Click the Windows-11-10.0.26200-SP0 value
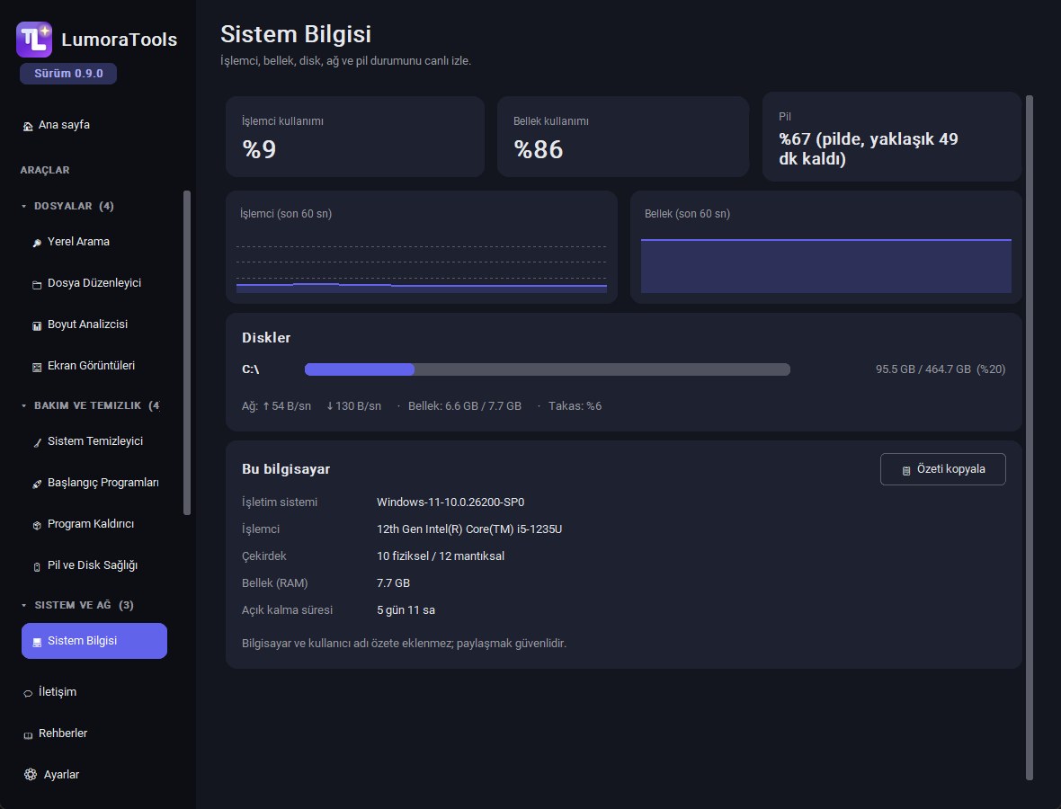1061x809 pixels. pyautogui.click(x=450, y=502)
